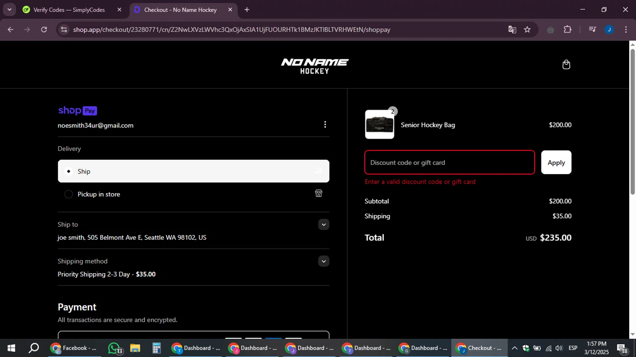The height and width of the screenshot is (357, 636).
Task: Open the Chrome profile avatar J
Action: 609,30
